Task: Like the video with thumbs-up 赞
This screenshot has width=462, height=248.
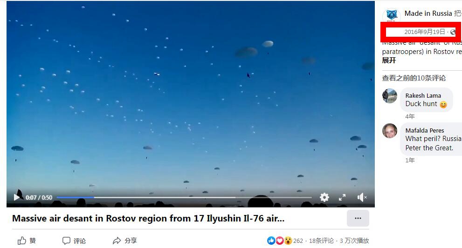Action: pos(27,241)
